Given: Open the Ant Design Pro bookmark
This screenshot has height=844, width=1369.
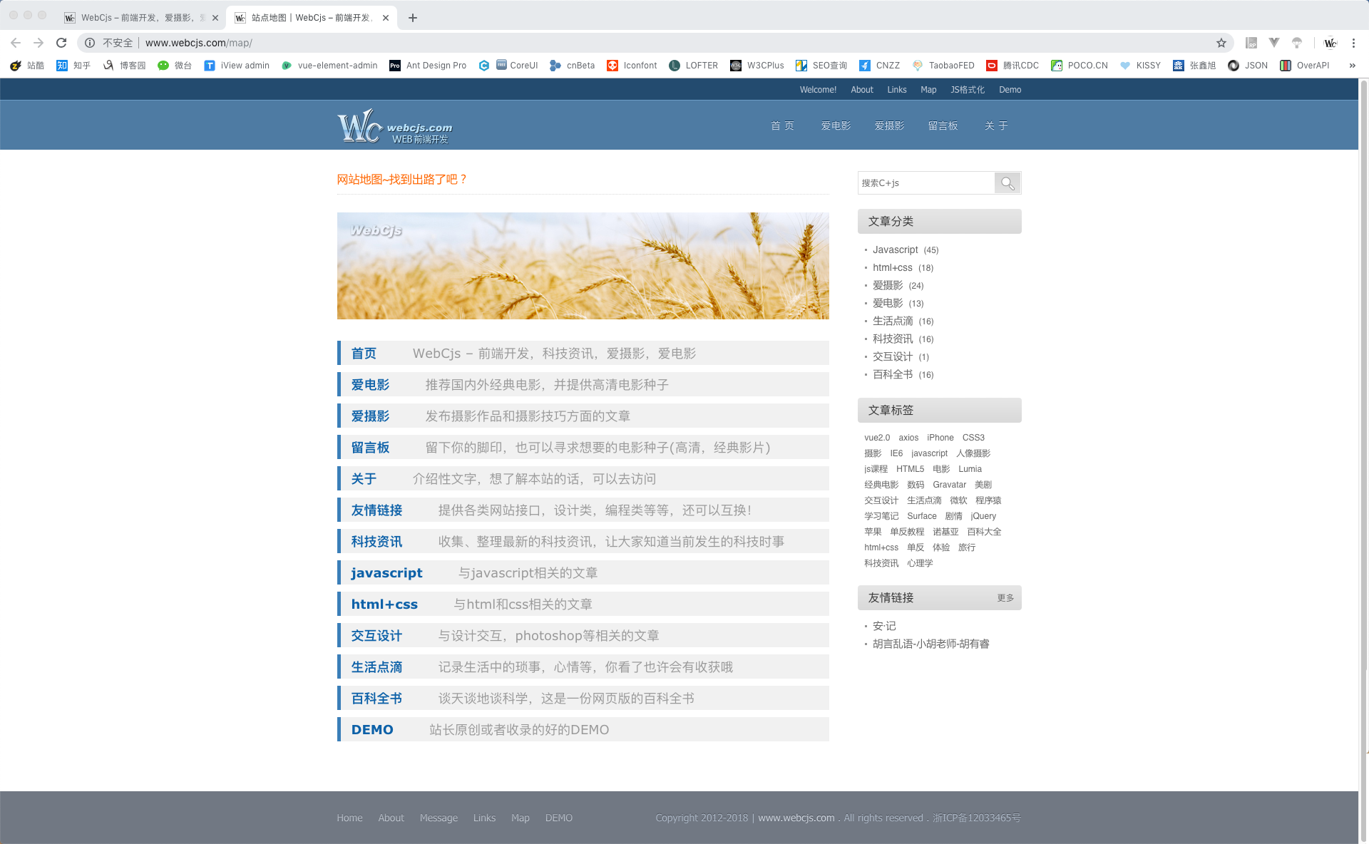Looking at the screenshot, I should [x=428, y=66].
